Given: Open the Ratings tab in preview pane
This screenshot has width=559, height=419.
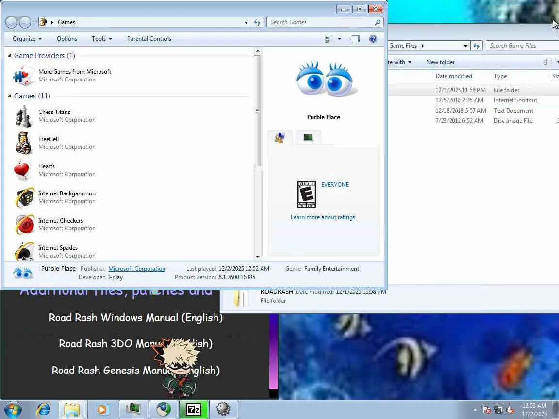Looking at the screenshot, I should [280, 138].
